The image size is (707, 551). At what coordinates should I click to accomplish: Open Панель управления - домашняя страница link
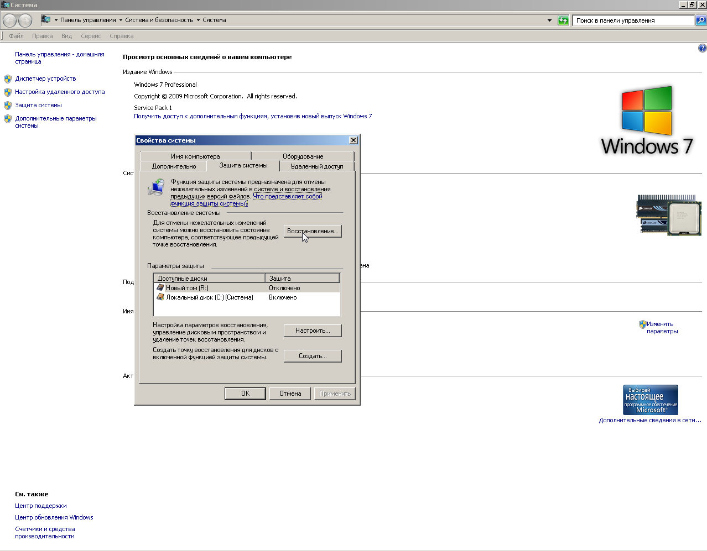59,58
